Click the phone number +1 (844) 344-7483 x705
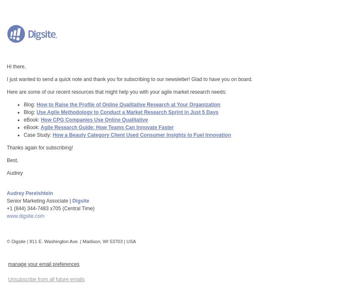Image resolution: width=338 pixels, height=290 pixels. point(34,209)
